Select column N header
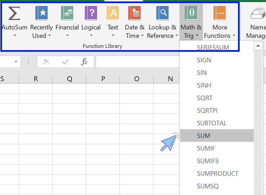The width and height of the screenshot is (266, 195). click(x=166, y=79)
